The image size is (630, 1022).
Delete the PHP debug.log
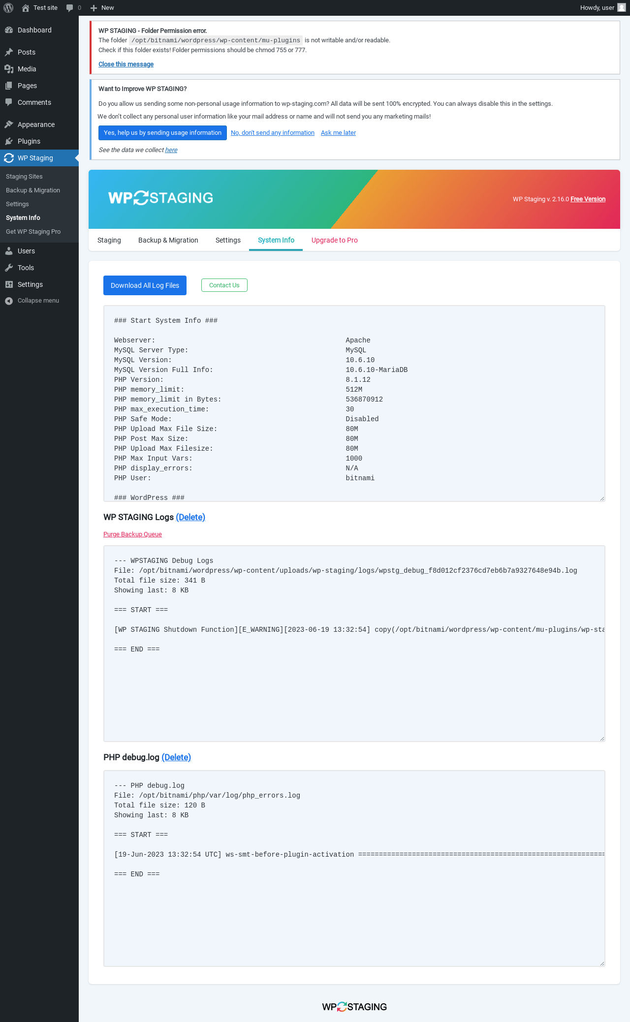tap(176, 757)
